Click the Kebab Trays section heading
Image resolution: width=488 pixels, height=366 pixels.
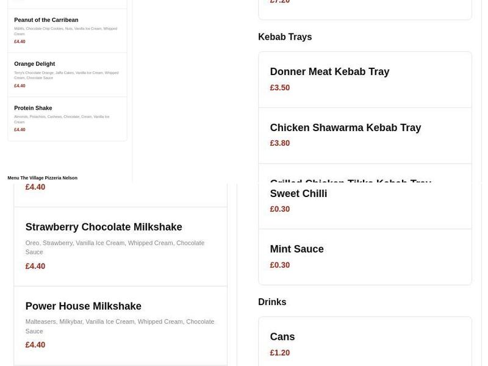(x=285, y=37)
